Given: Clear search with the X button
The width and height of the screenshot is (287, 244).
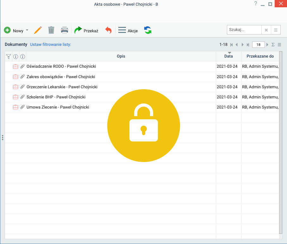Looking at the screenshot, I should (266, 30).
